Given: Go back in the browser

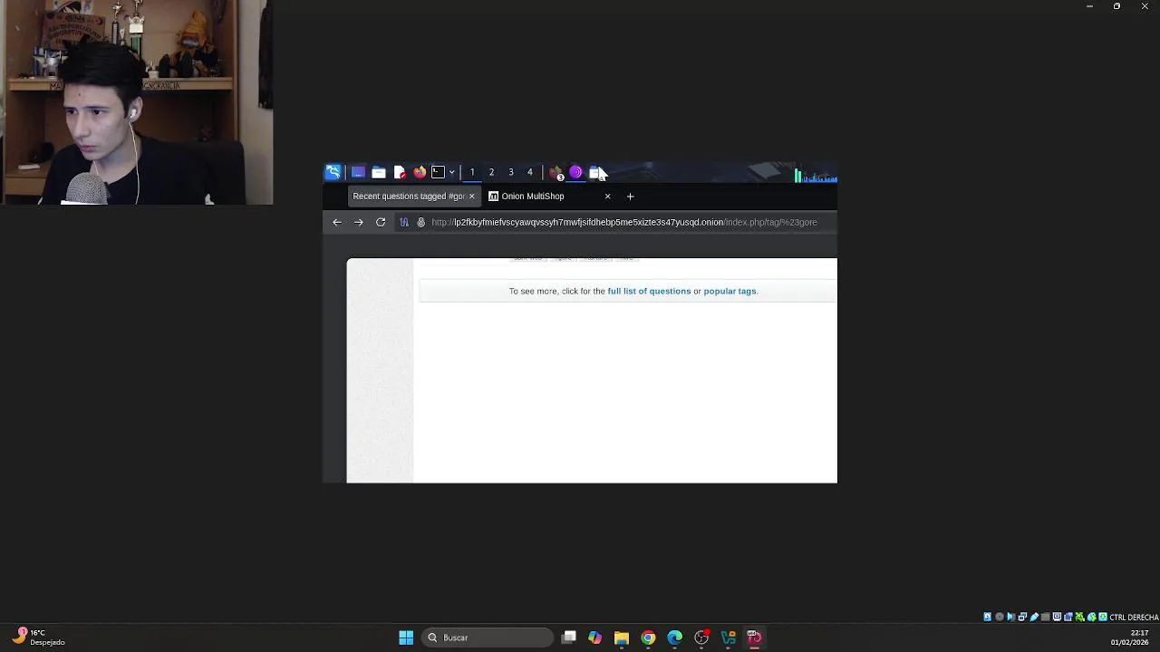Looking at the screenshot, I should 337,222.
